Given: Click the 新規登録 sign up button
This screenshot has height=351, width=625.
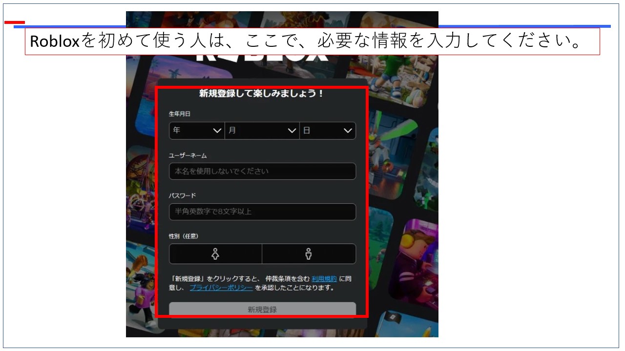Looking at the screenshot, I should [262, 309].
